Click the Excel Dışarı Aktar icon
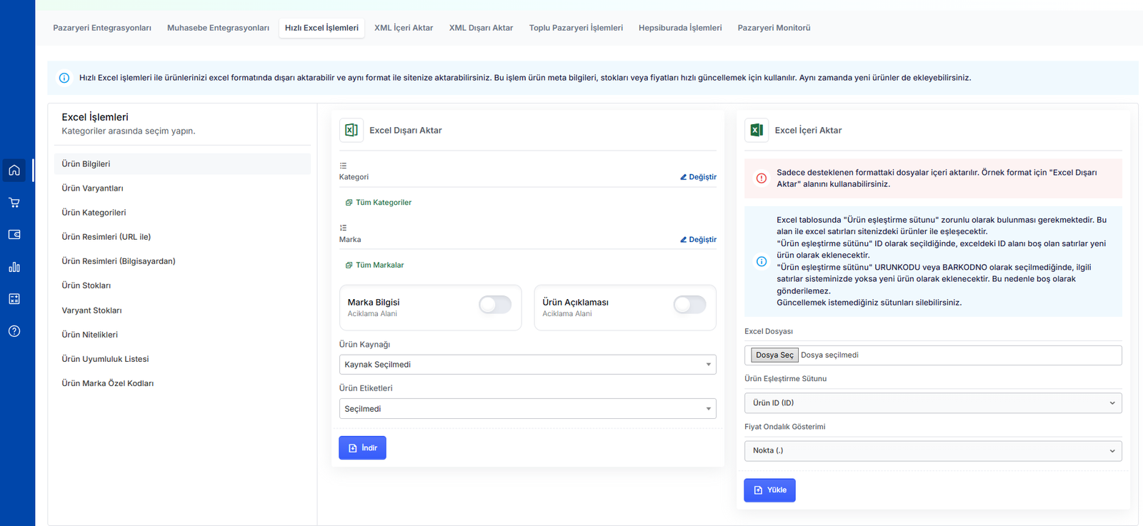Screen dimensions: 1143x526 pos(351,130)
